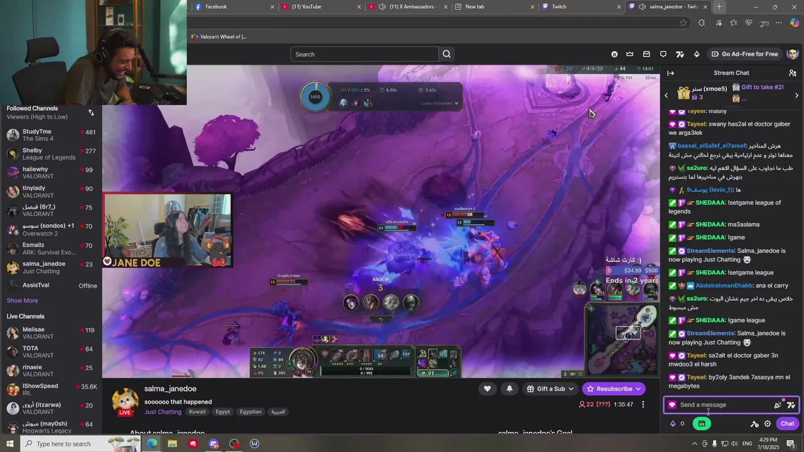Image resolution: width=804 pixels, height=452 pixels.
Task: Open the Twitch Prime loot crown icon
Action: tap(630, 54)
